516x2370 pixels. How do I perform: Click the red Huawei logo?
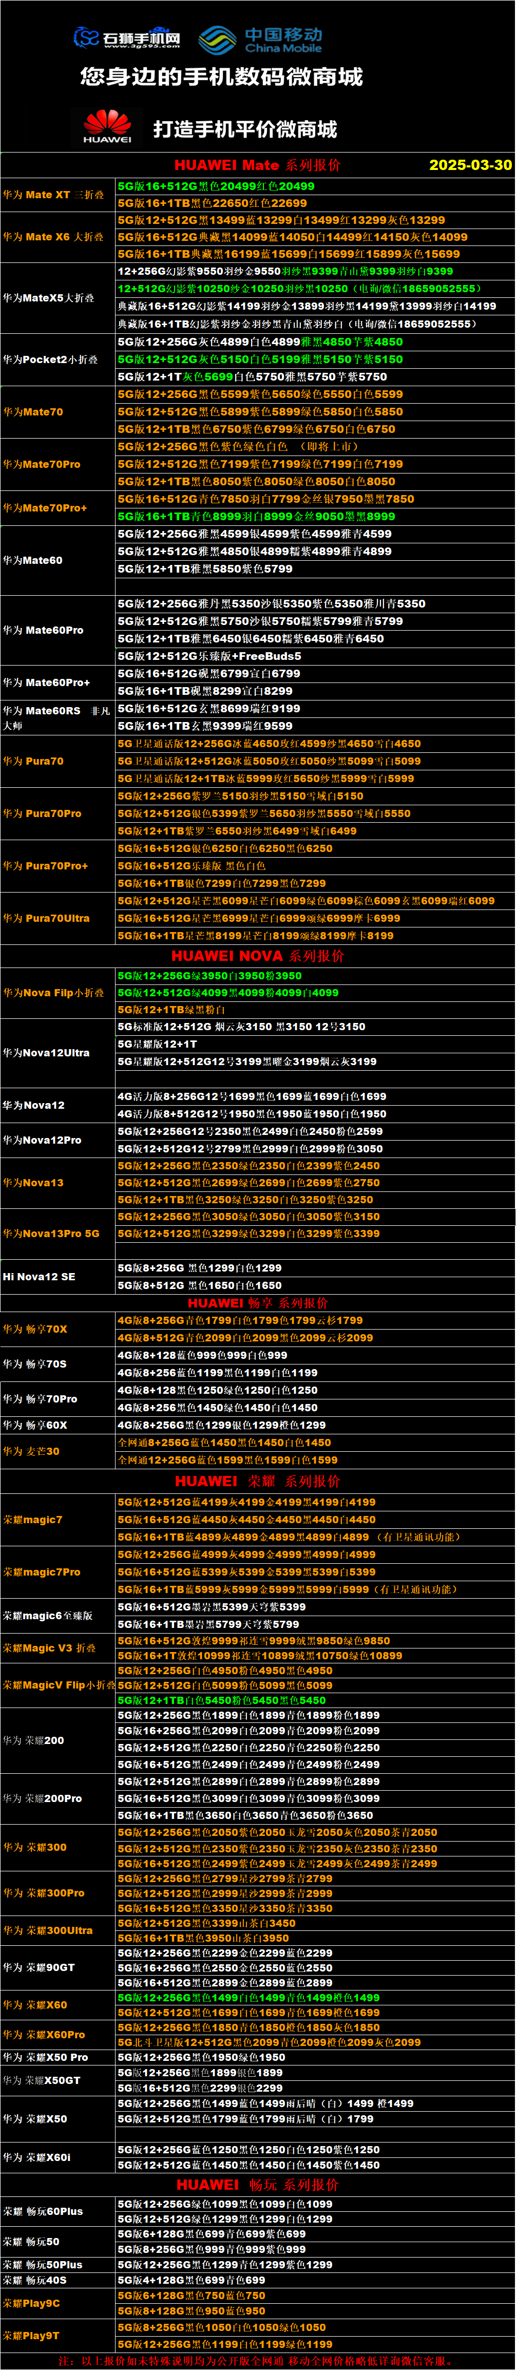[x=108, y=127]
